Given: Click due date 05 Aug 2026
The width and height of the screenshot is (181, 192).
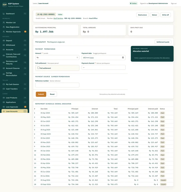Looking at the screenshot, I should [x=45, y=180].
